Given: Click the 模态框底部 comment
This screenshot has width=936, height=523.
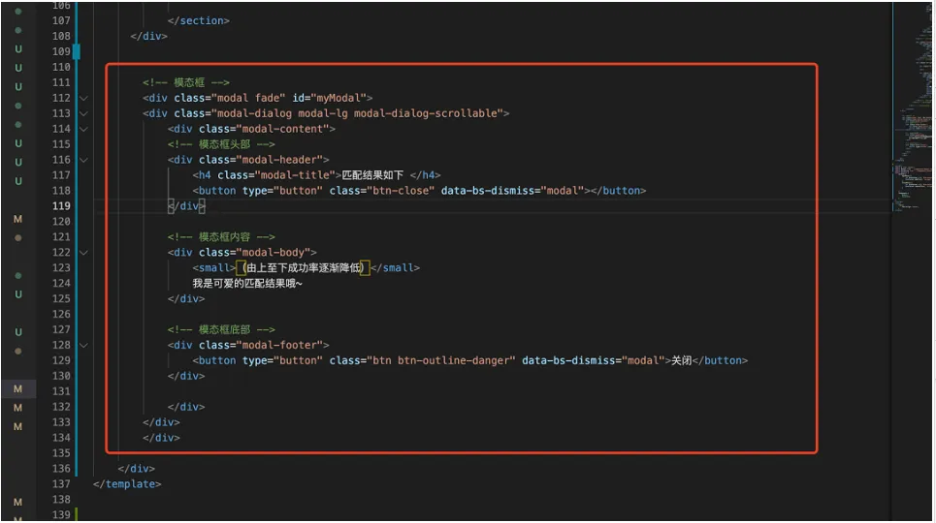Looking at the screenshot, I should [x=221, y=330].
